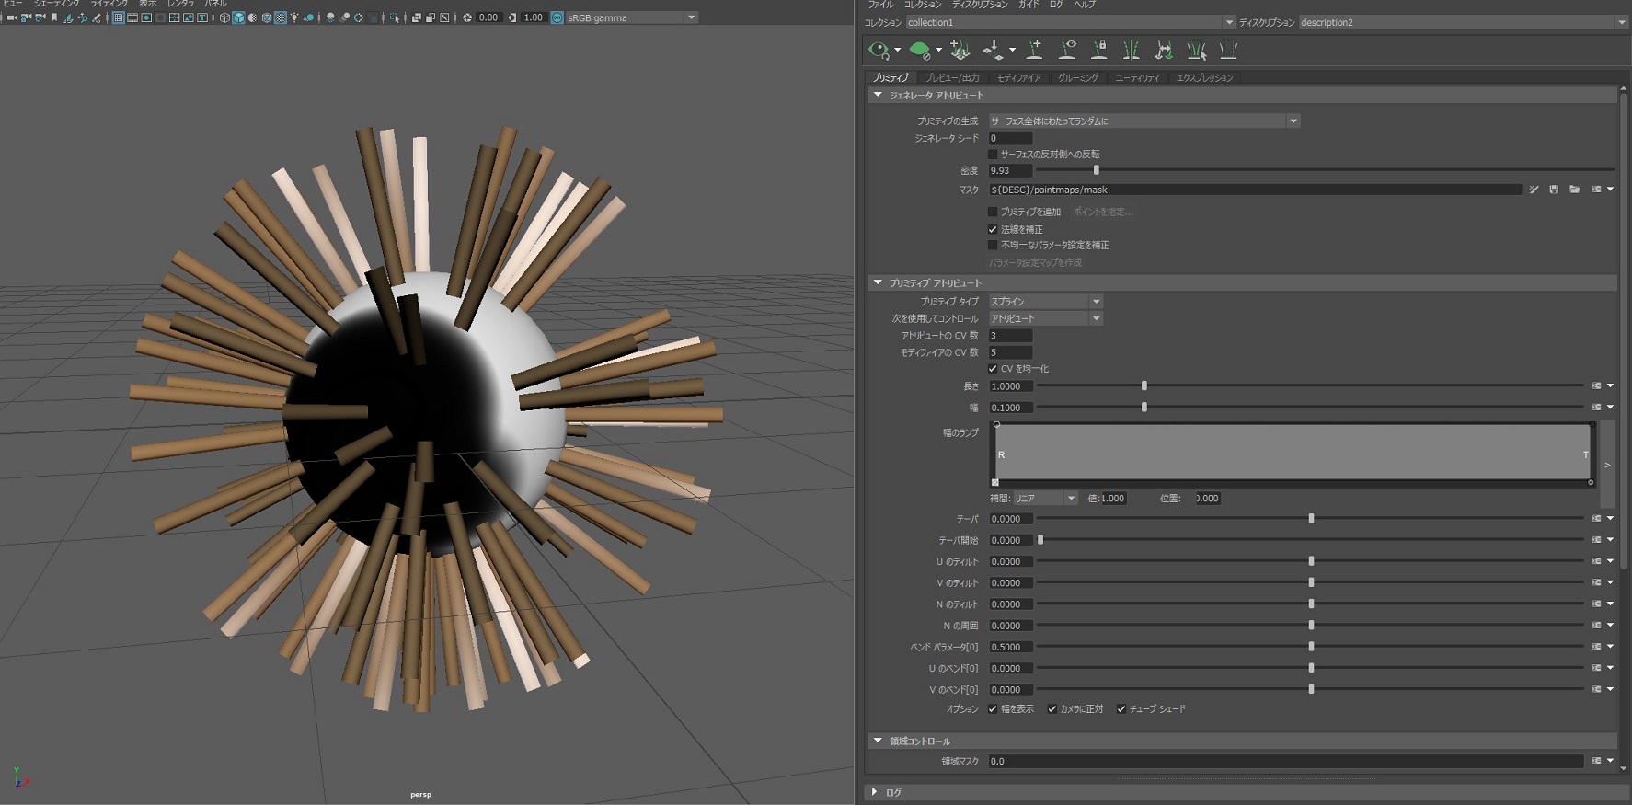Screen dimensions: 1632x805
Task: Toggle the チューブ シェード checkbox
Action: tap(1121, 709)
